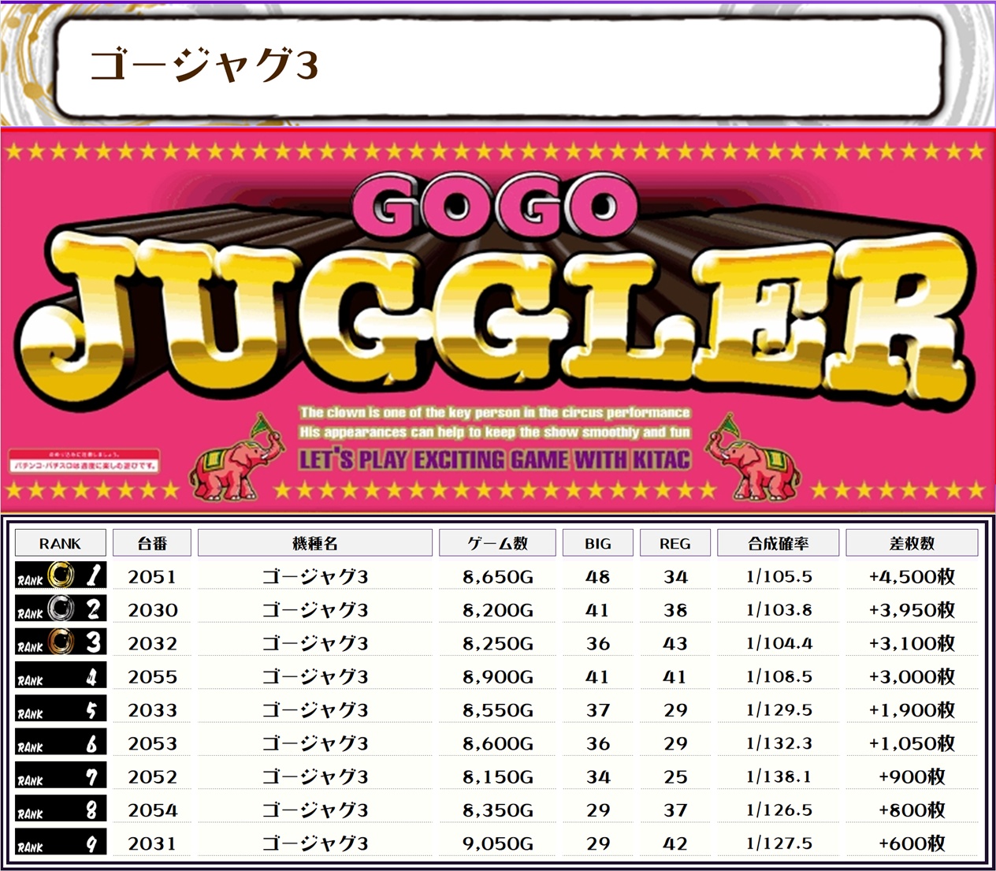Image resolution: width=996 pixels, height=871 pixels.
Task: Select the ゲーム数 column header
Action: point(497,543)
